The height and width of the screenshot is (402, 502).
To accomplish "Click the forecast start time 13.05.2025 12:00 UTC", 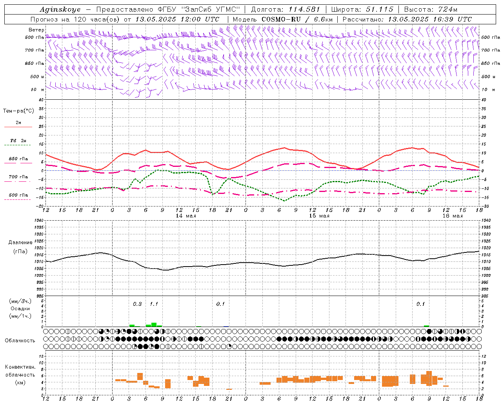I will [177, 19].
